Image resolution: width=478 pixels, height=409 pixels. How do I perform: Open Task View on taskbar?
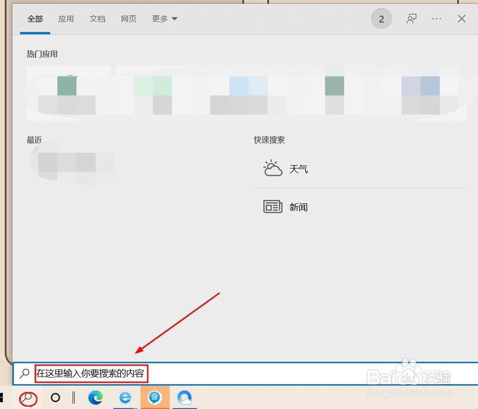click(x=74, y=398)
